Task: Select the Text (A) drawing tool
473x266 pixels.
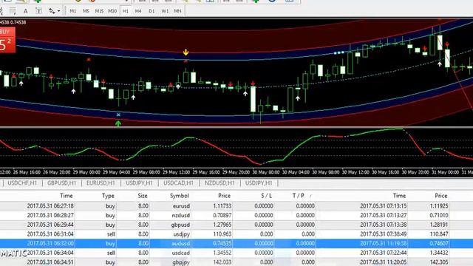Action: tap(26, 11)
